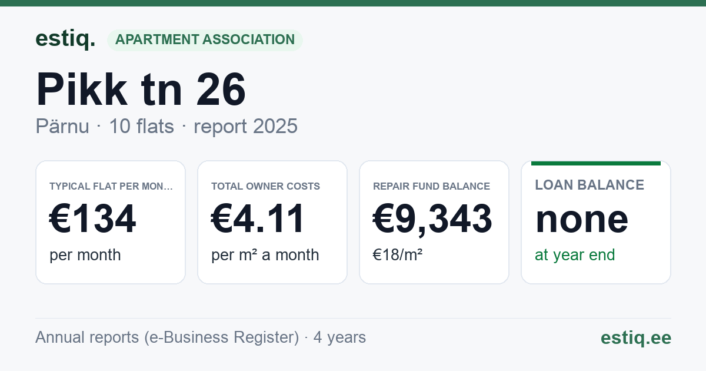Click the €134 value
Image resolution: width=706 pixels, height=371 pixels.
tap(93, 219)
